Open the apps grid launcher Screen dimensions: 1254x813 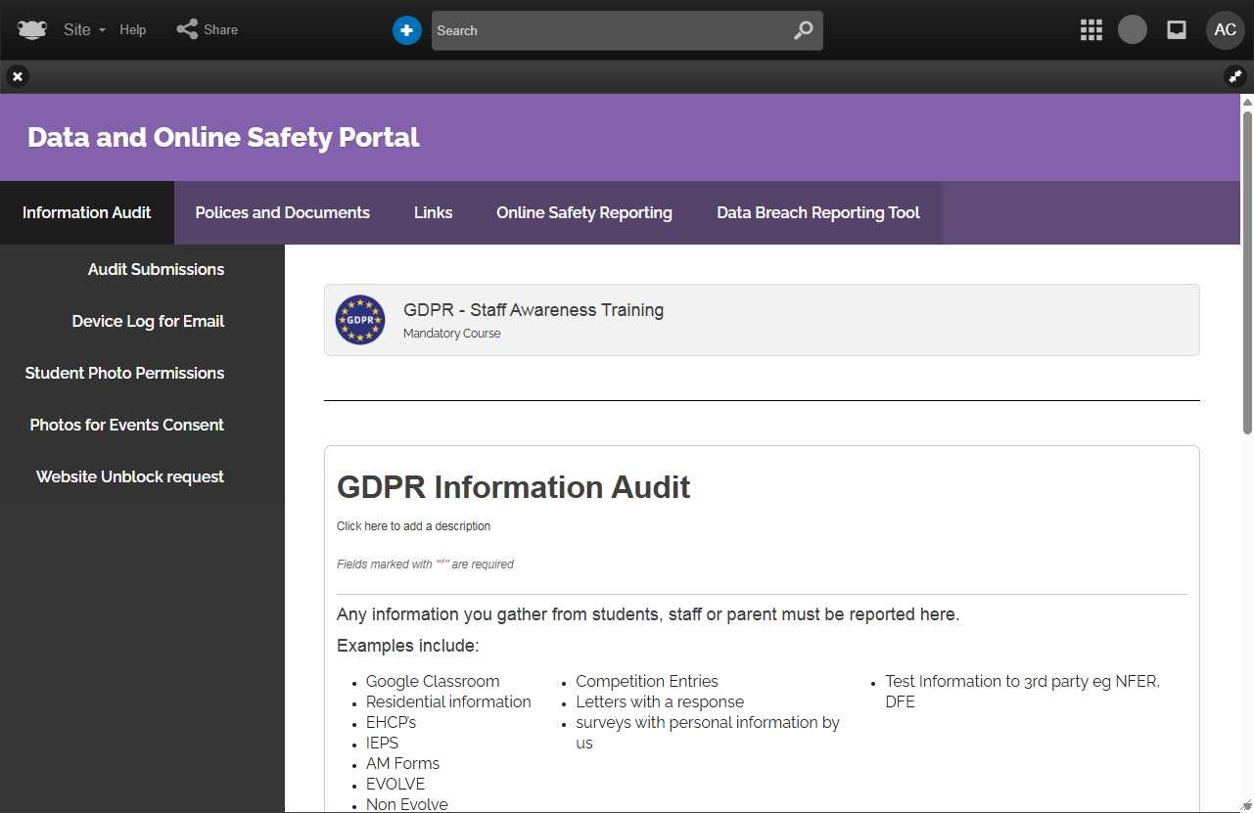(x=1091, y=30)
